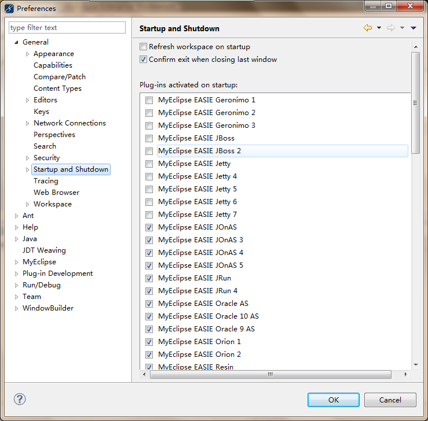Click the horizontal scrollbar thumb of plug-ins list

click(x=270, y=374)
